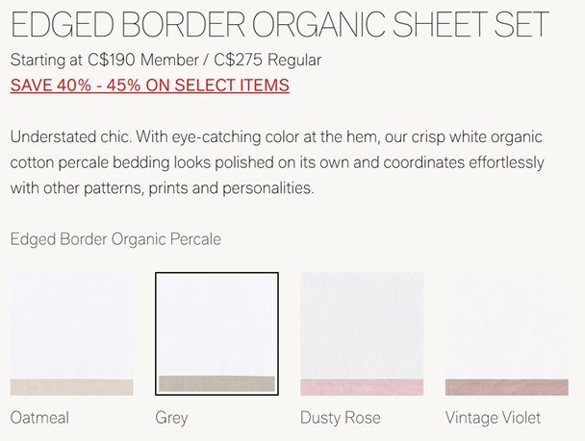Image resolution: width=585 pixels, height=441 pixels.
Task: Click the product description paragraph
Action: pos(277,162)
